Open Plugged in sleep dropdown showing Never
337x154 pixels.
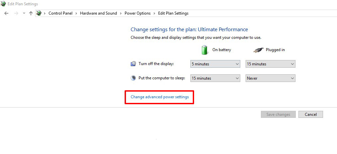pos(271,78)
